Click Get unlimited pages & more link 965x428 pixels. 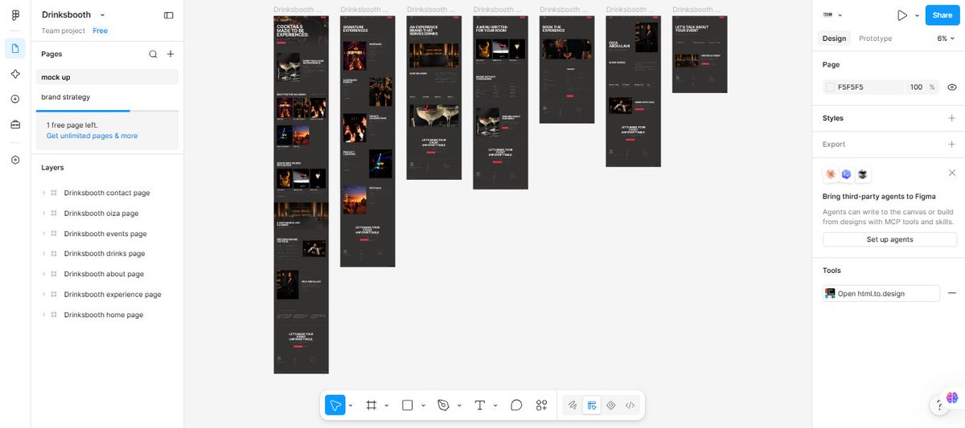92,136
